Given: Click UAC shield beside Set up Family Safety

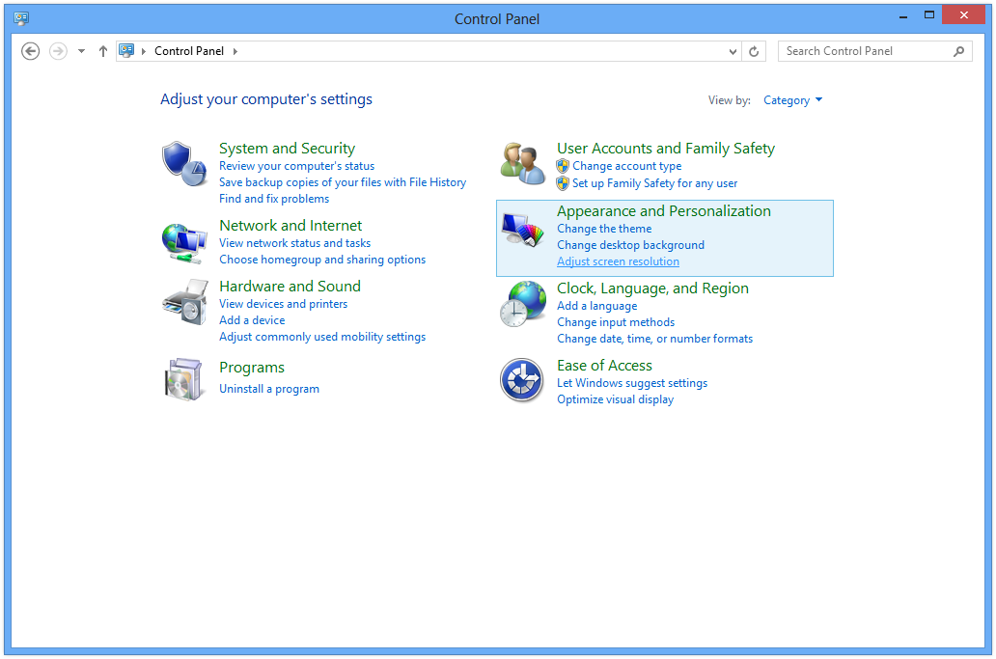Looking at the screenshot, I should pos(563,183).
